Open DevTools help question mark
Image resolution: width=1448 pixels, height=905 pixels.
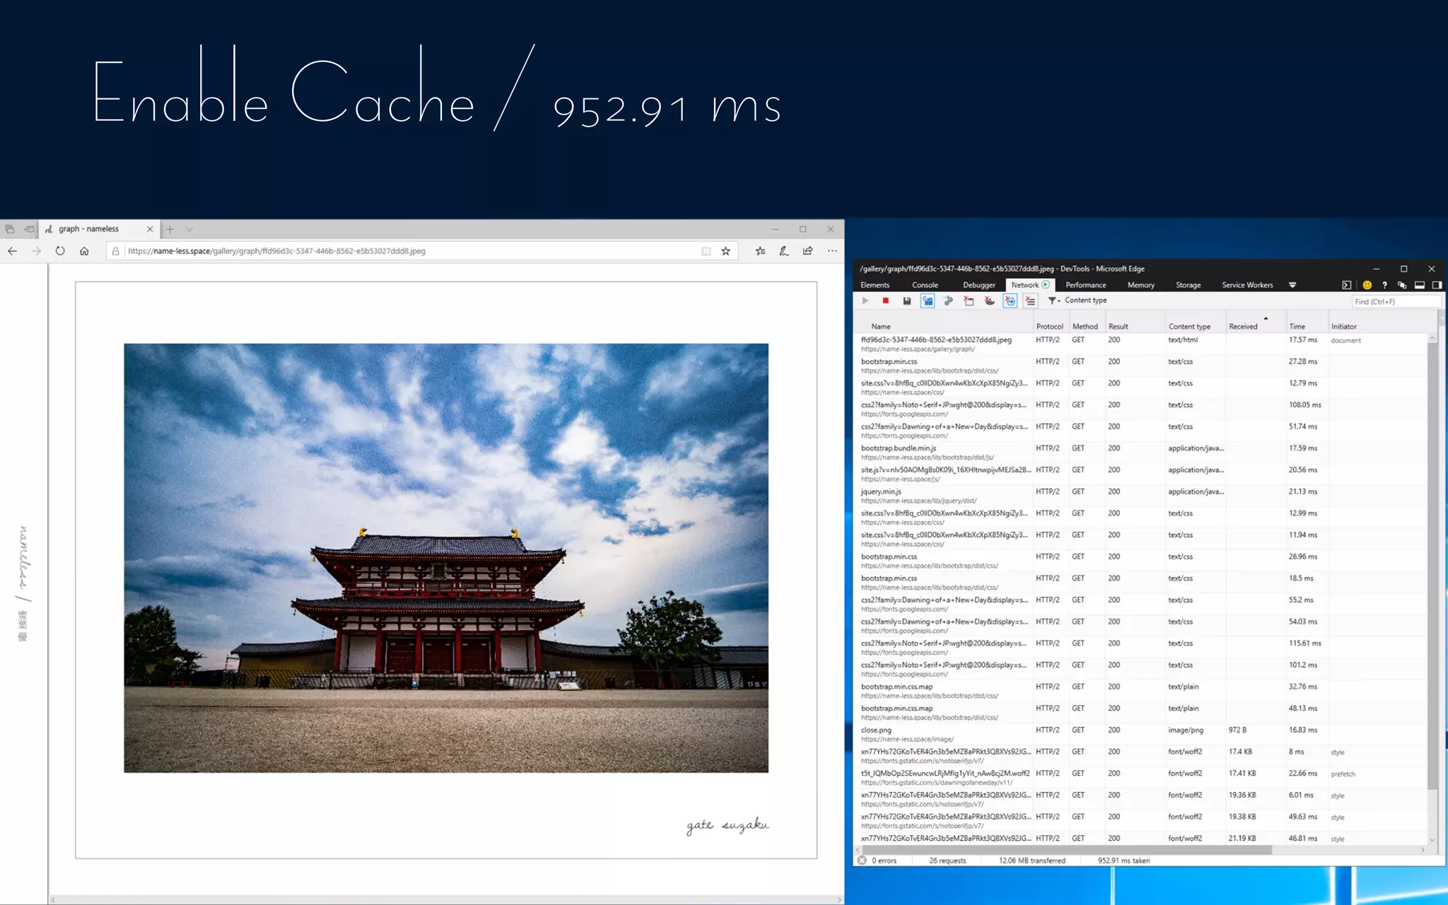1384,285
